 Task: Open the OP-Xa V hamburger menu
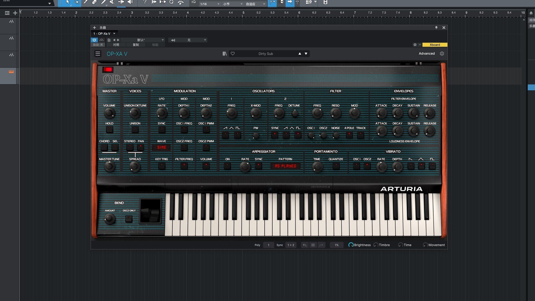(98, 54)
